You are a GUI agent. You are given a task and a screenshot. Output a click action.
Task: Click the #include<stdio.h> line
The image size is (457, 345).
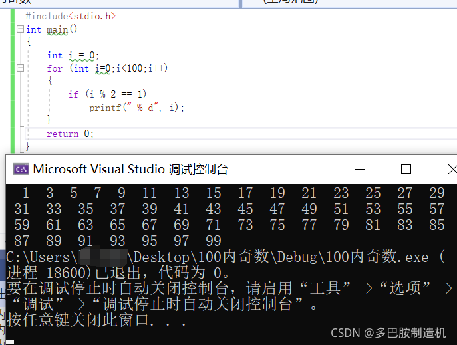pyautogui.click(x=71, y=16)
